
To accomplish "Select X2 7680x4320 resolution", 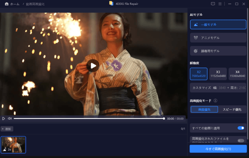I will point(199,74).
